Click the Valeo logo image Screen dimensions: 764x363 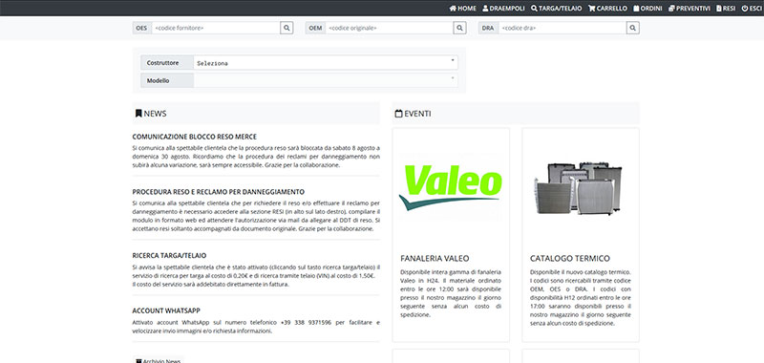[451, 187]
